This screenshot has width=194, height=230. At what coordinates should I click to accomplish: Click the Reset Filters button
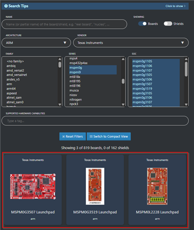(x=73, y=136)
